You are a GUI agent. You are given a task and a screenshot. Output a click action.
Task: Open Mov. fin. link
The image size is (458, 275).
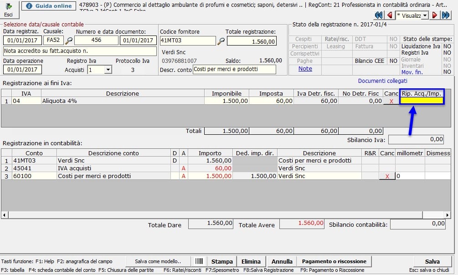412,72
